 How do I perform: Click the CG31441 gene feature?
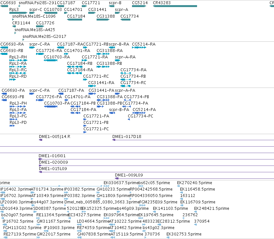point(92,13)
